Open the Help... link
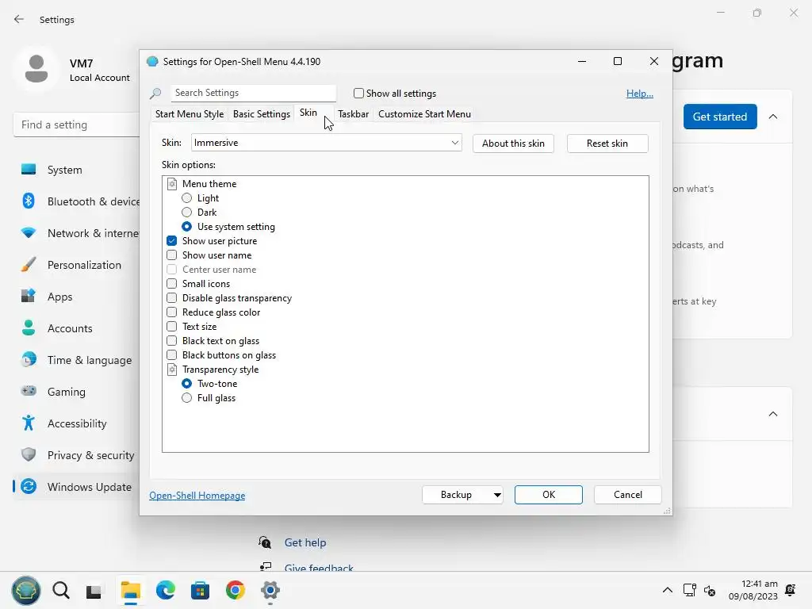 pyautogui.click(x=640, y=94)
